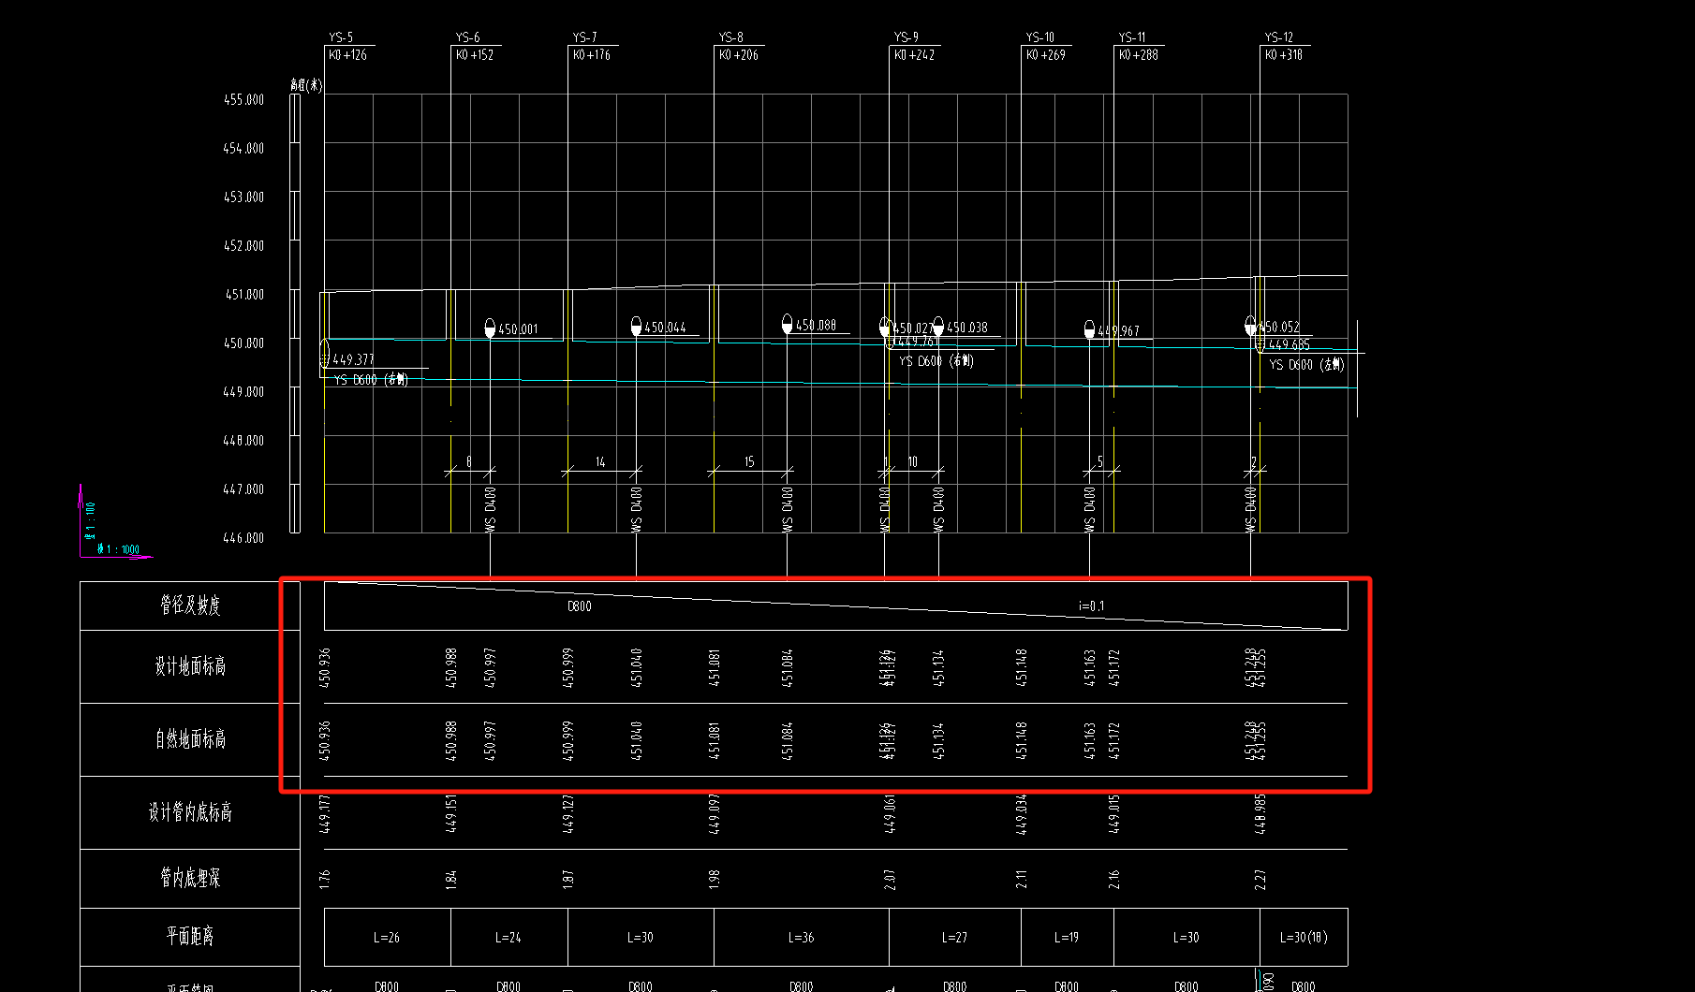Click invert elevation value 449.097
Viewport: 1695px width, 992px height.
[715, 814]
